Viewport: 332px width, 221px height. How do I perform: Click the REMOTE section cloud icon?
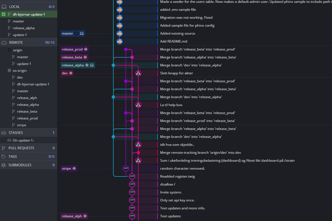(x=4, y=43)
